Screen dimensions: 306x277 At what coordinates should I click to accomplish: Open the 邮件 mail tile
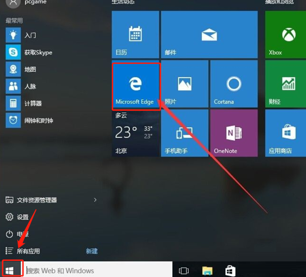pos(209,35)
